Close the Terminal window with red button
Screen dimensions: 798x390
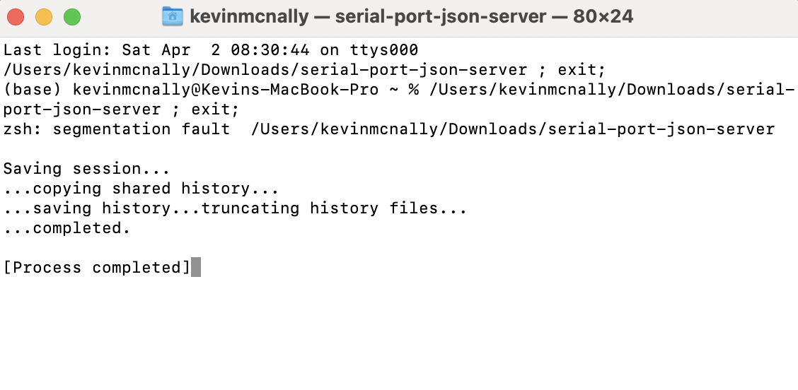click(x=16, y=17)
